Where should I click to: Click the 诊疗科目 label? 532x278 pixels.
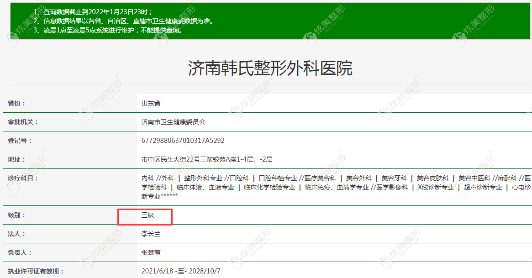[x=23, y=178]
